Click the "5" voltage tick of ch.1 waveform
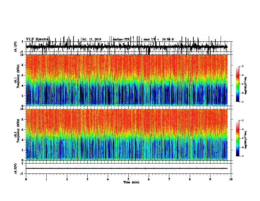The image size is (260, 201). pos(23,42)
